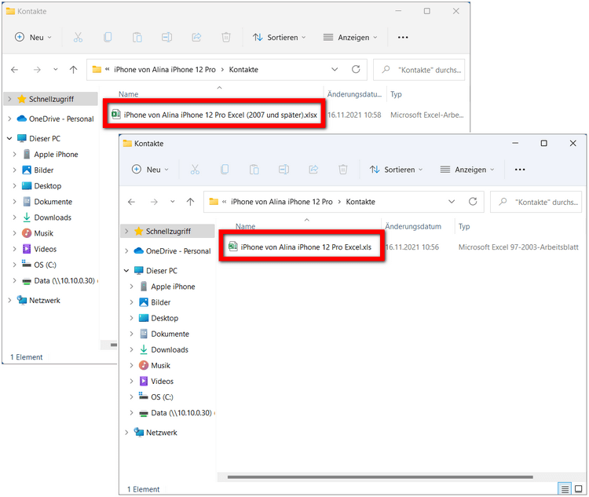The image size is (589, 497).
Task: Select Apple iPhone in back window sidebar
Action: click(56, 155)
